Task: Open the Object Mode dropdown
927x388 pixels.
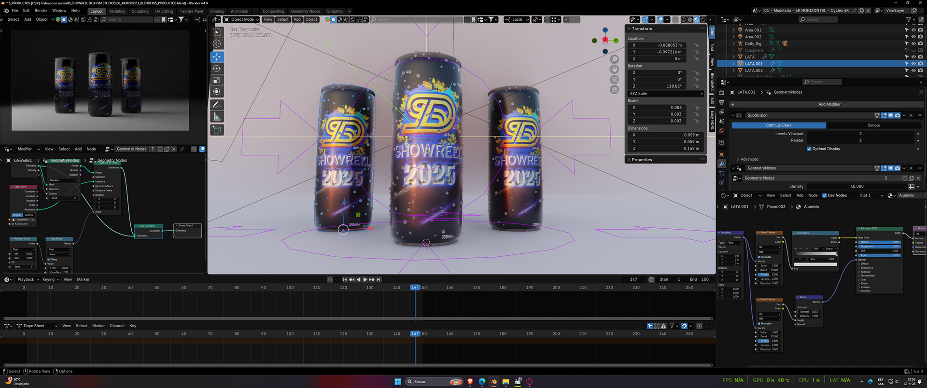Action: pos(241,20)
